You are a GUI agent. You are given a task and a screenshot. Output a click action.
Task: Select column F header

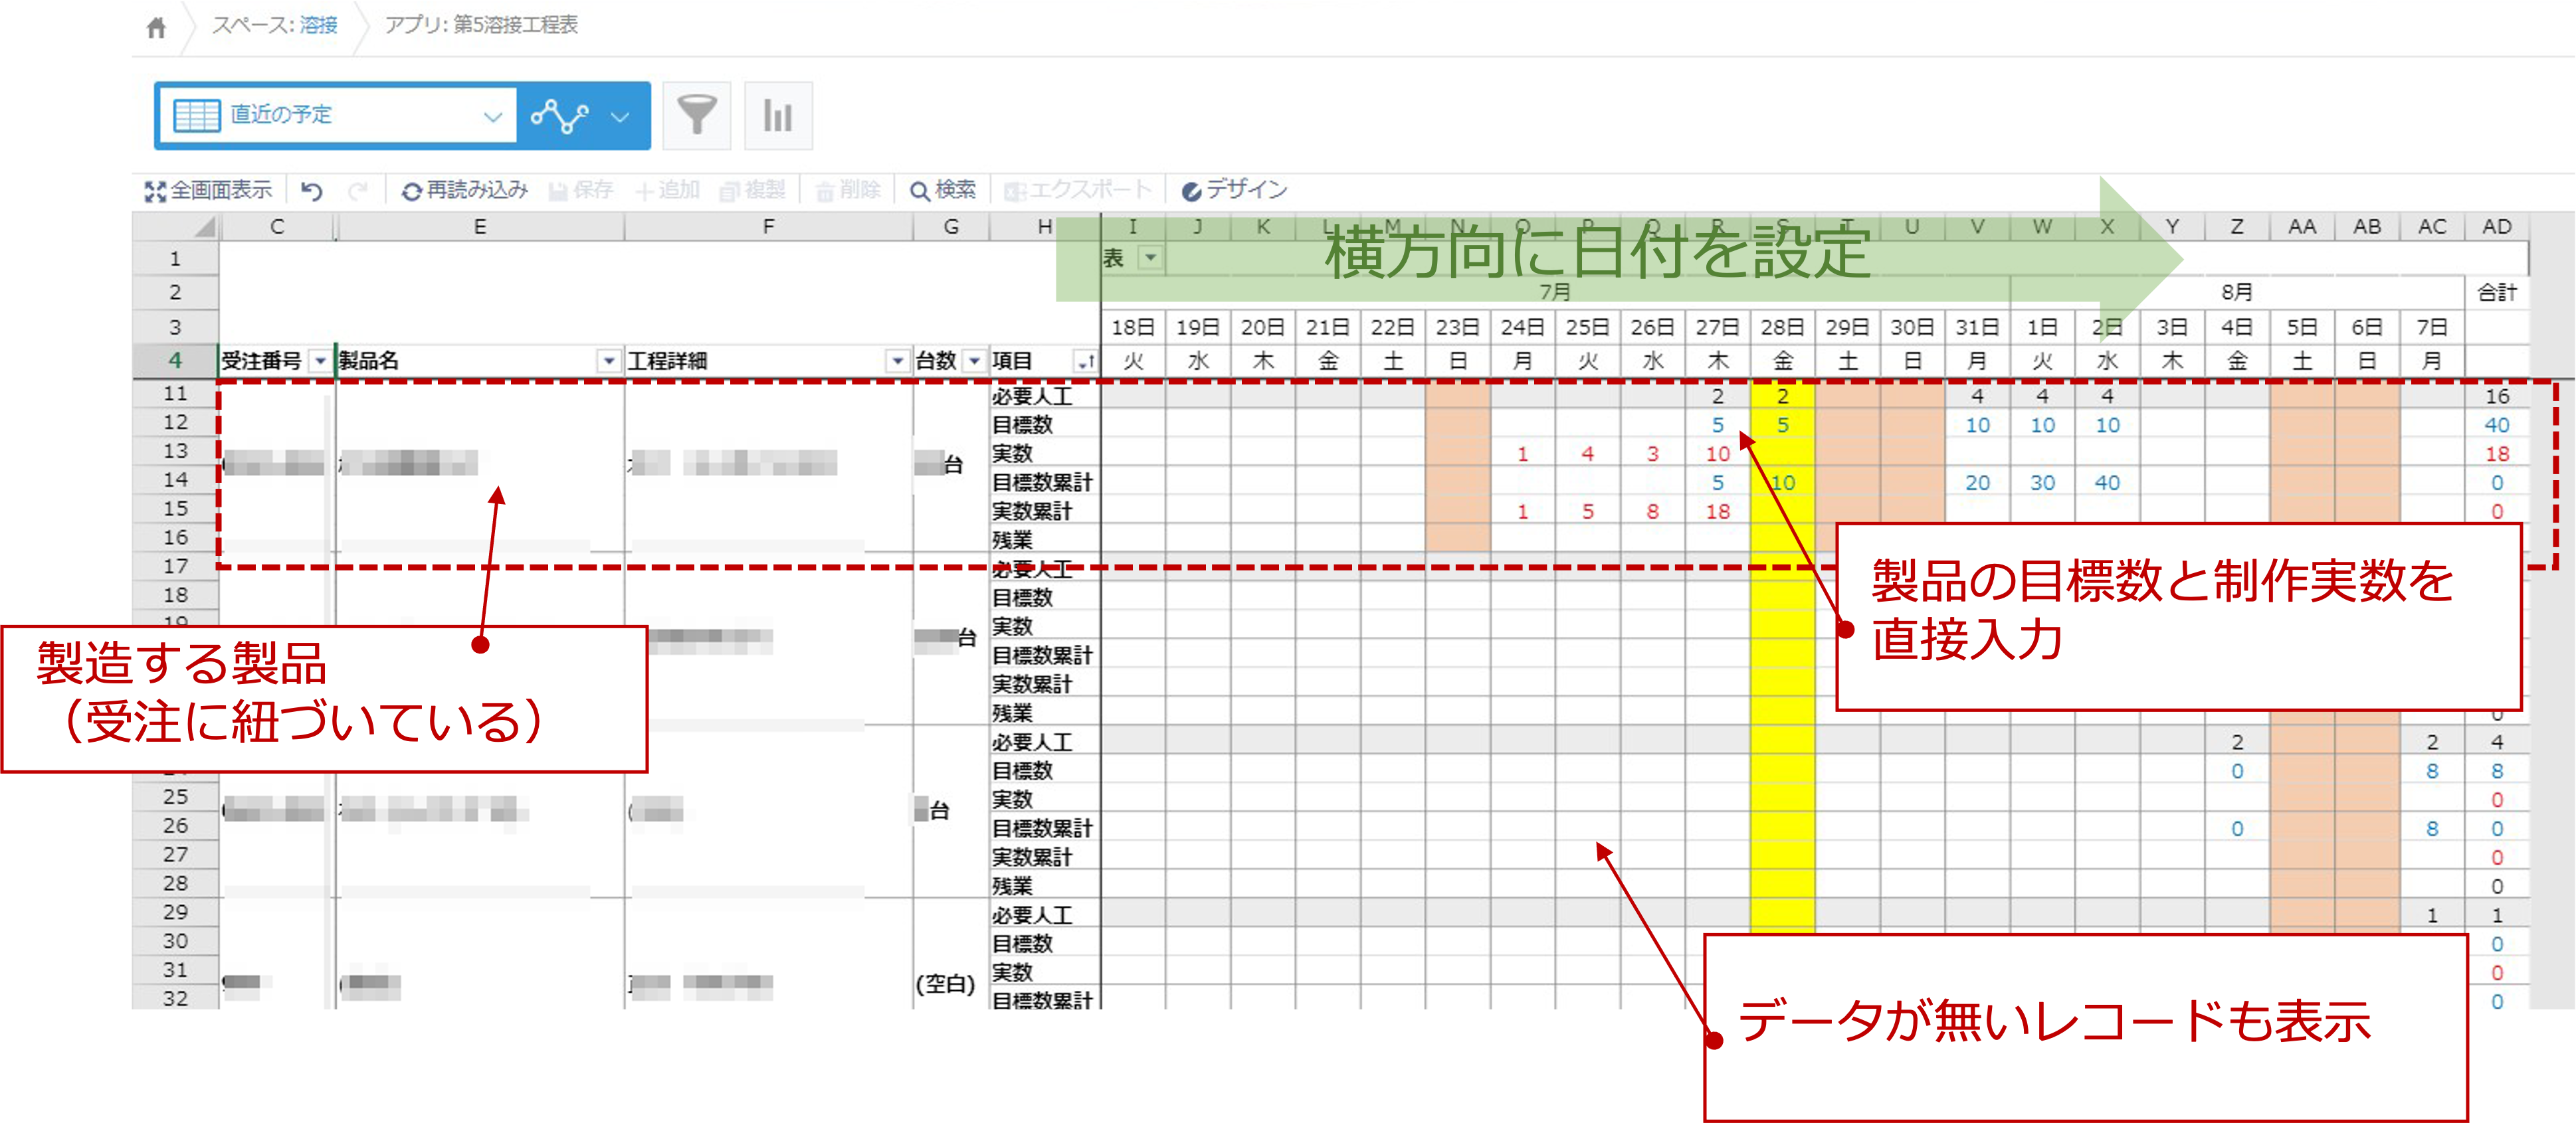(x=768, y=227)
